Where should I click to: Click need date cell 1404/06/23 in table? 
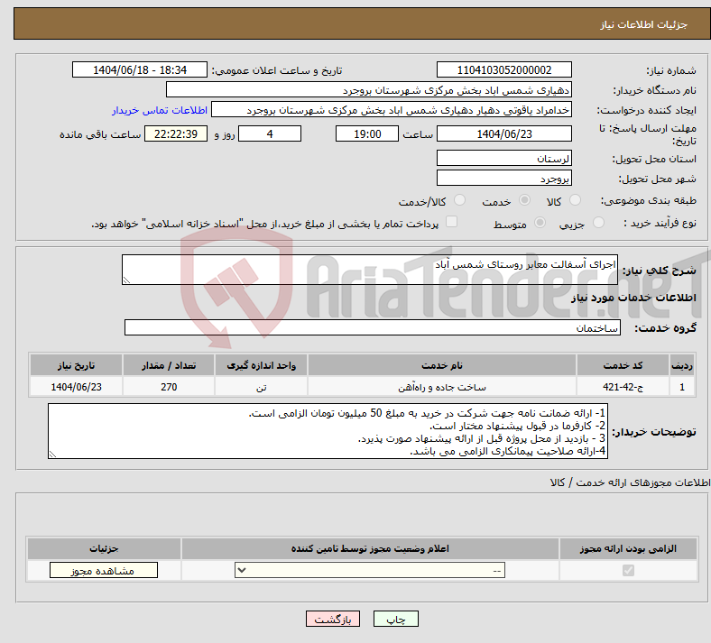tap(76, 387)
